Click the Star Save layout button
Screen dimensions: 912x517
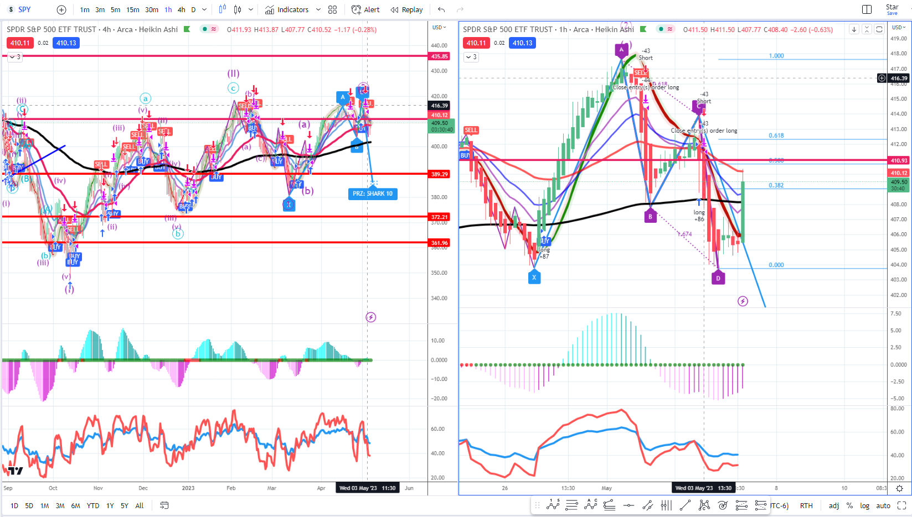point(892,9)
